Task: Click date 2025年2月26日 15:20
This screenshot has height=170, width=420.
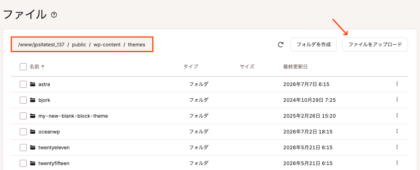Action: [x=309, y=116]
